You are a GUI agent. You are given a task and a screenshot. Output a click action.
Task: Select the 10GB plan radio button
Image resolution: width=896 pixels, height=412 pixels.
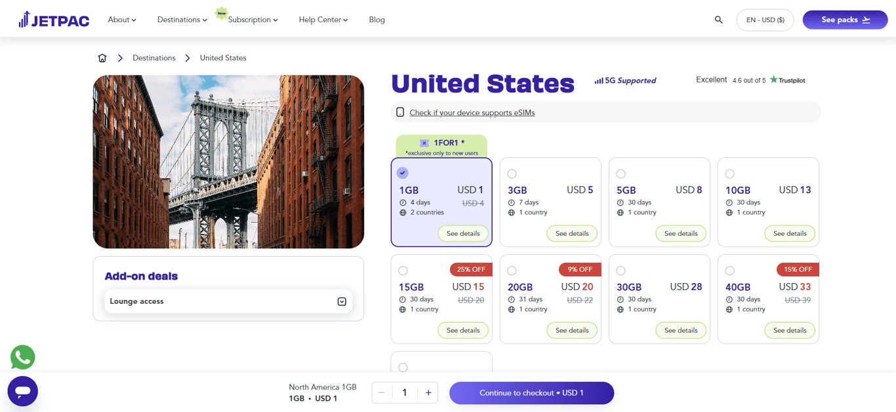[729, 174]
